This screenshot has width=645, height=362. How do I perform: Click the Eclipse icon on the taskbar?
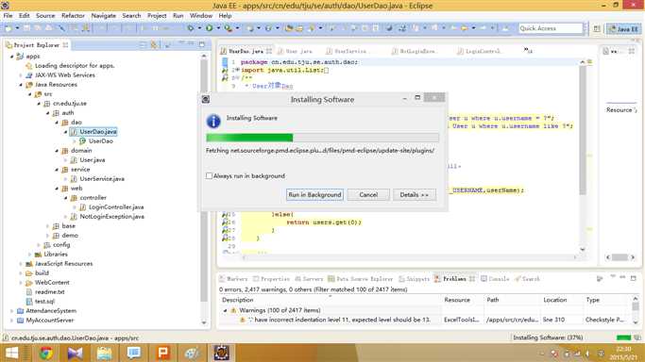221,353
